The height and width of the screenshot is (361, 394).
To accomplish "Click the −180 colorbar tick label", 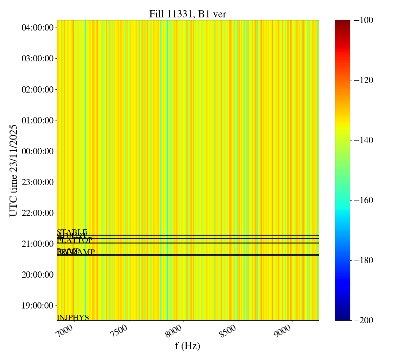I will pos(364,260).
